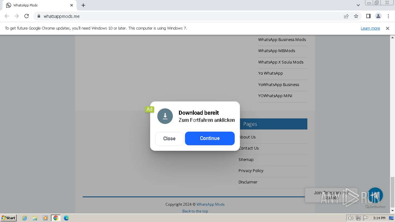Click Continue in the ad popup
Screen dimensions: 395x222
tap(210, 138)
